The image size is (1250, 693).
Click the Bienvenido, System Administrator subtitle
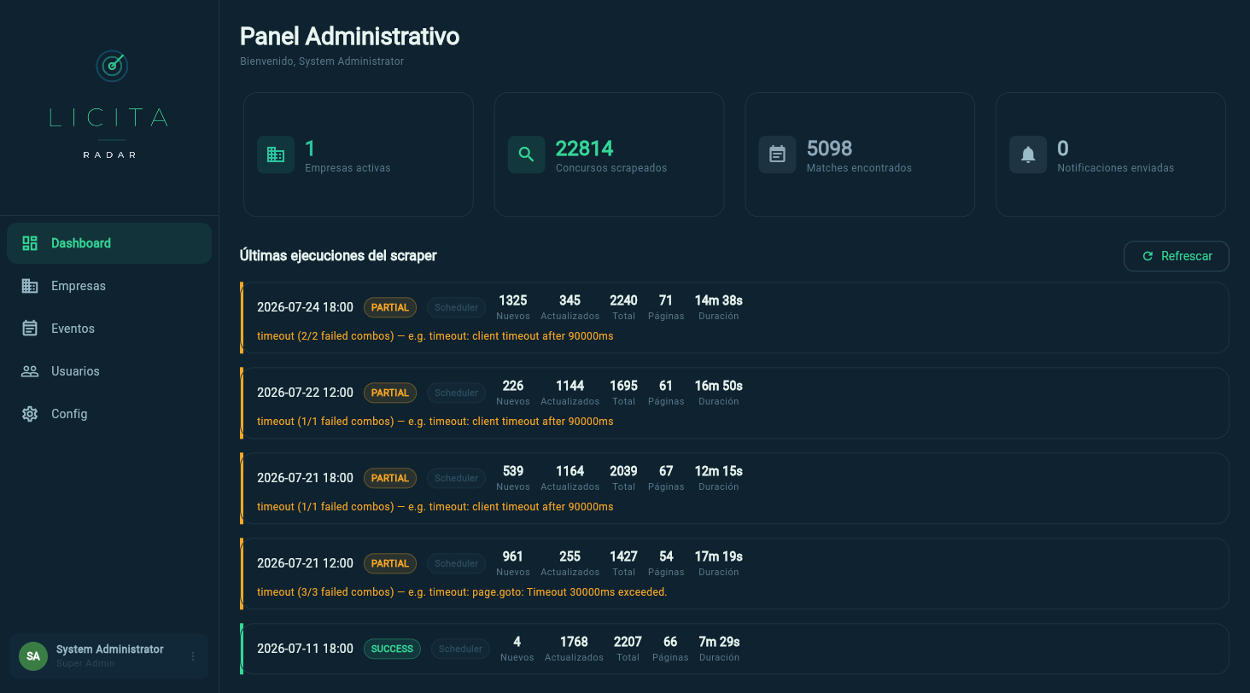[322, 61]
